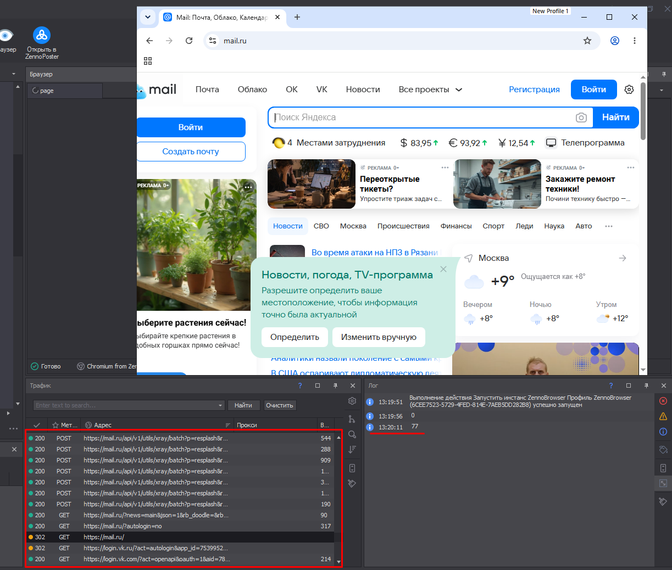The height and width of the screenshot is (570, 672).
Task: Click the Traffic panel help question mark
Action: tap(300, 385)
